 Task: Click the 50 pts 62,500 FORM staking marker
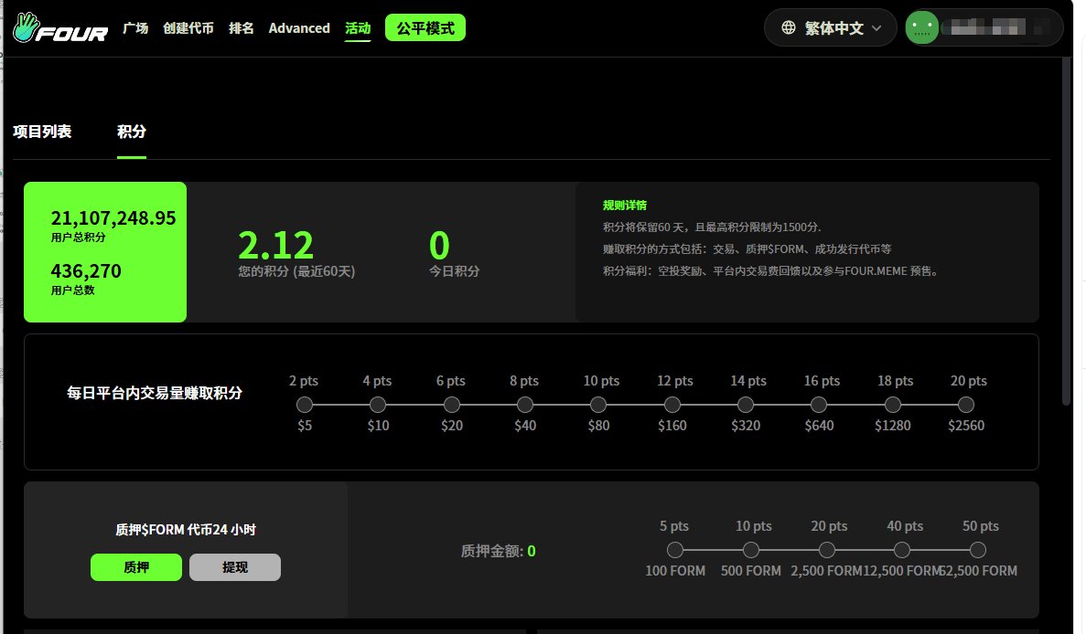[x=977, y=550]
